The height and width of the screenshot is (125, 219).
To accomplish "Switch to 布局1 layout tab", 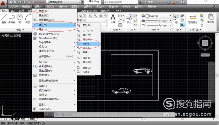I will click(x=24, y=119).
